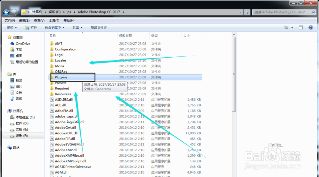319x177 pixels.
Task: Expand breadcrumb arrow after ps
Action: [x=74, y=12]
